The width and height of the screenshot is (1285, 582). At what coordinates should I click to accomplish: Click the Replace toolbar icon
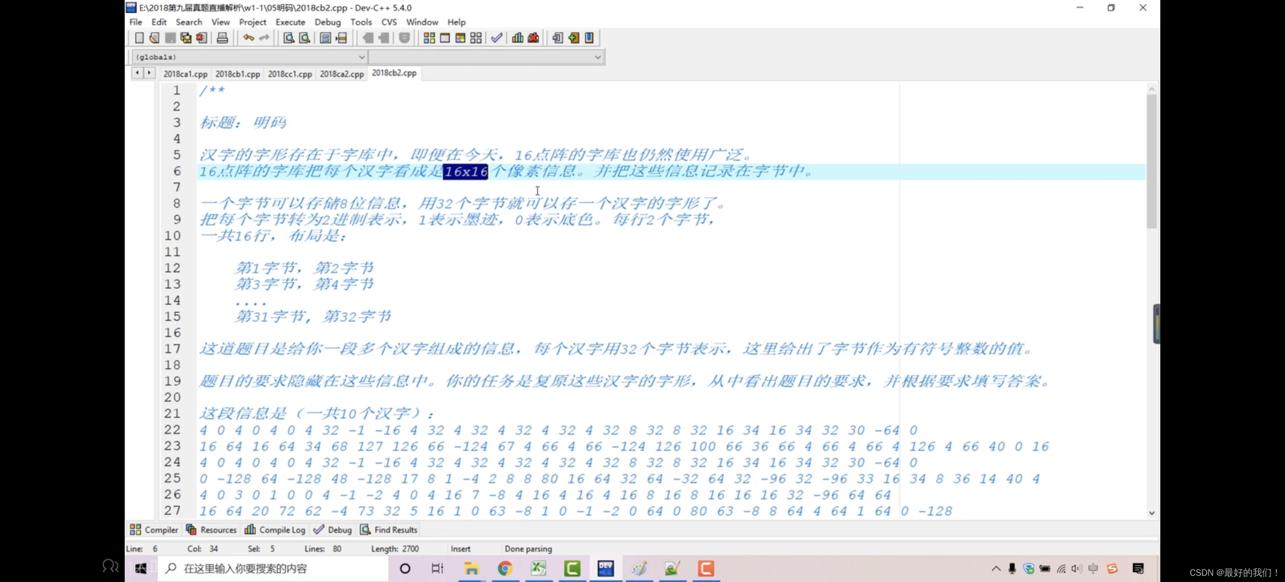pyautogui.click(x=304, y=38)
